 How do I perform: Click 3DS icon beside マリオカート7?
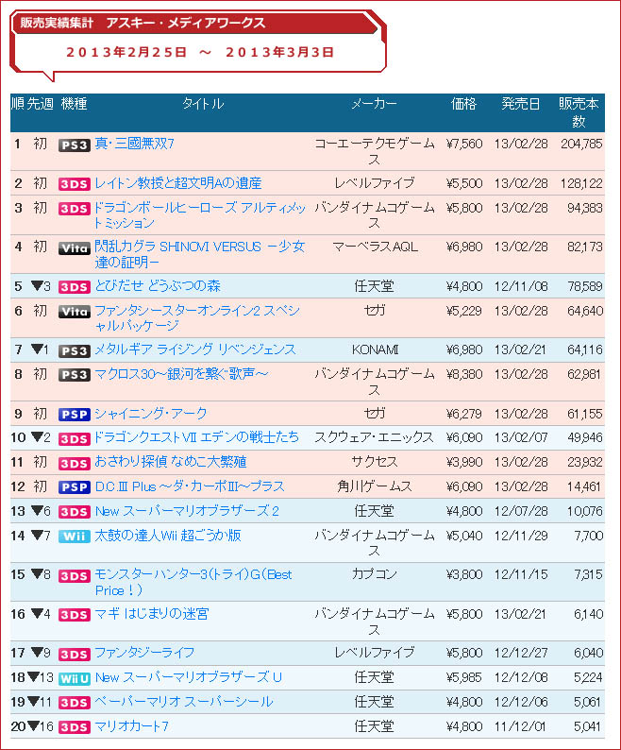tap(75, 727)
